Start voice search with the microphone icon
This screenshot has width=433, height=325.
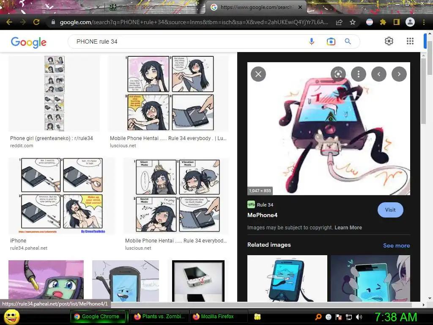pos(312,41)
